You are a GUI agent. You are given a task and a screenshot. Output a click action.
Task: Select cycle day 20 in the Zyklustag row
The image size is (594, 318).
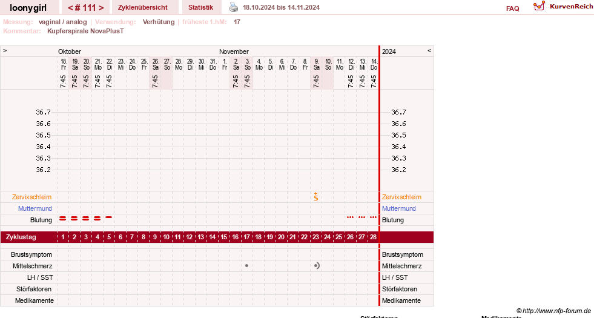(x=281, y=237)
